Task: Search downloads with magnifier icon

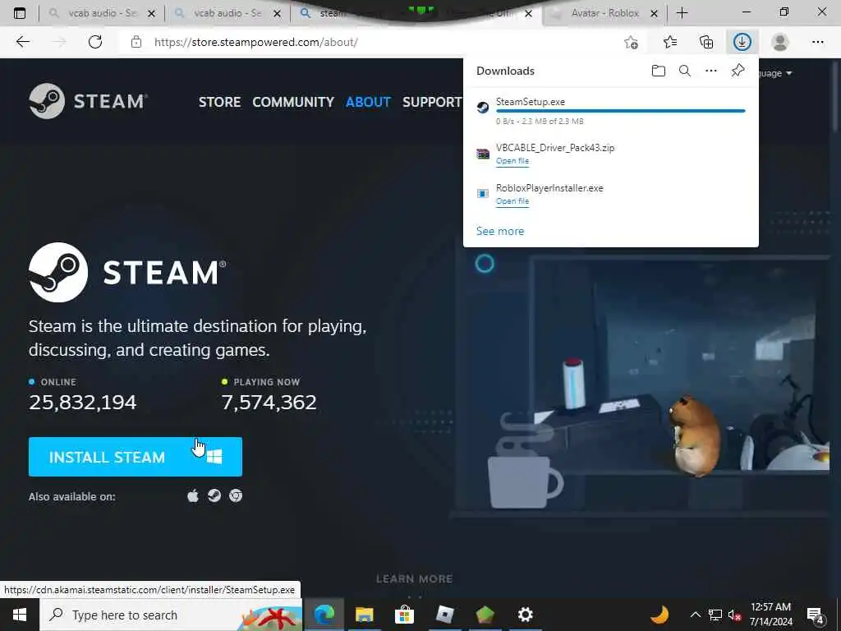Action: (x=685, y=71)
